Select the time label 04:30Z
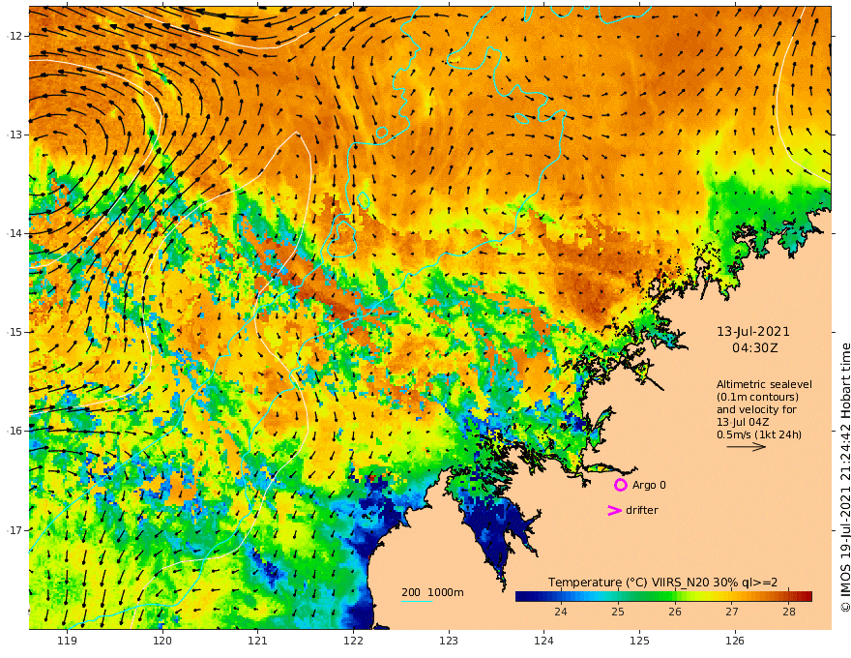This screenshot has width=851, height=658. [x=754, y=348]
